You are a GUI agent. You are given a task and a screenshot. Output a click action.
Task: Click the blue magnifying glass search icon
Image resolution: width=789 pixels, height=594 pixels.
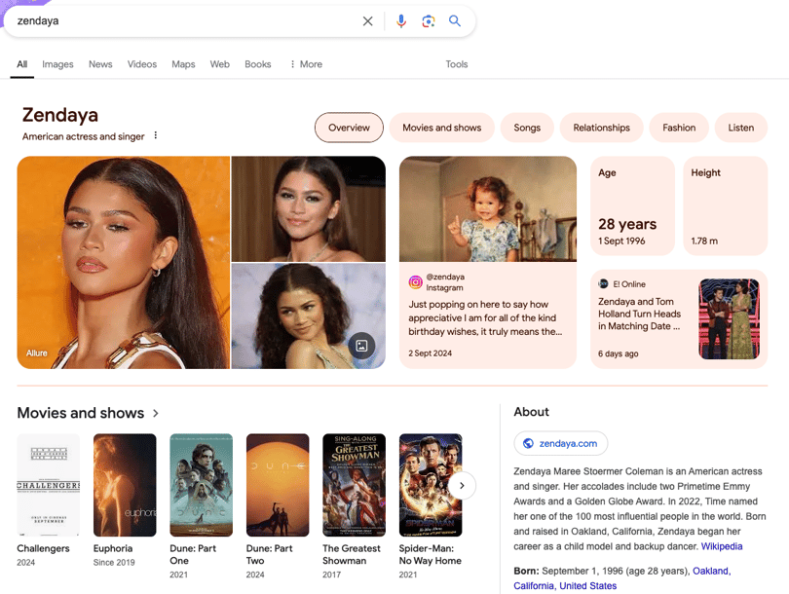tap(455, 21)
